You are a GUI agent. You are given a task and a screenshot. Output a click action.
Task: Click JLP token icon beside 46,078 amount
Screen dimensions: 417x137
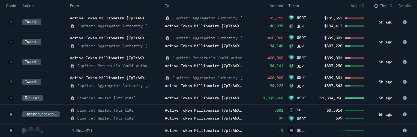pos(291,26)
